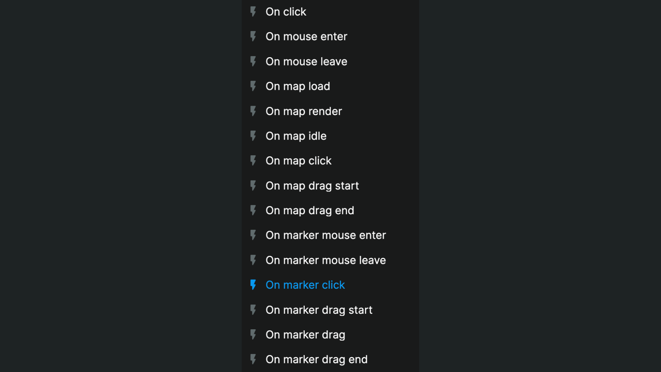Click the lightning icon beside On marker drag
This screenshot has height=372, width=661.
point(253,334)
